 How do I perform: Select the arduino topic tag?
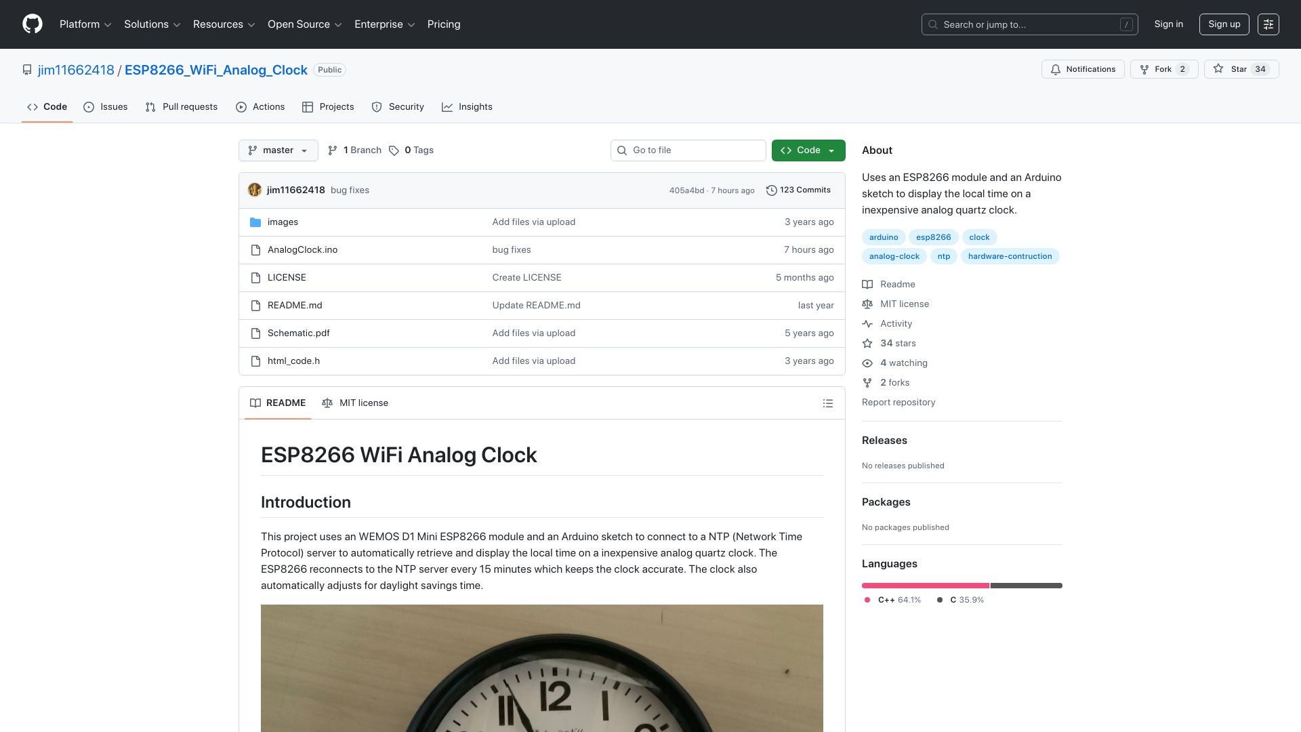pyautogui.click(x=884, y=237)
